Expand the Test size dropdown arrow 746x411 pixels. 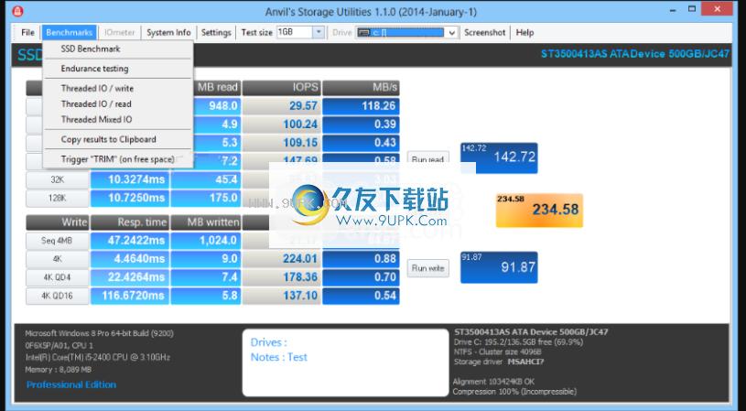tap(319, 32)
